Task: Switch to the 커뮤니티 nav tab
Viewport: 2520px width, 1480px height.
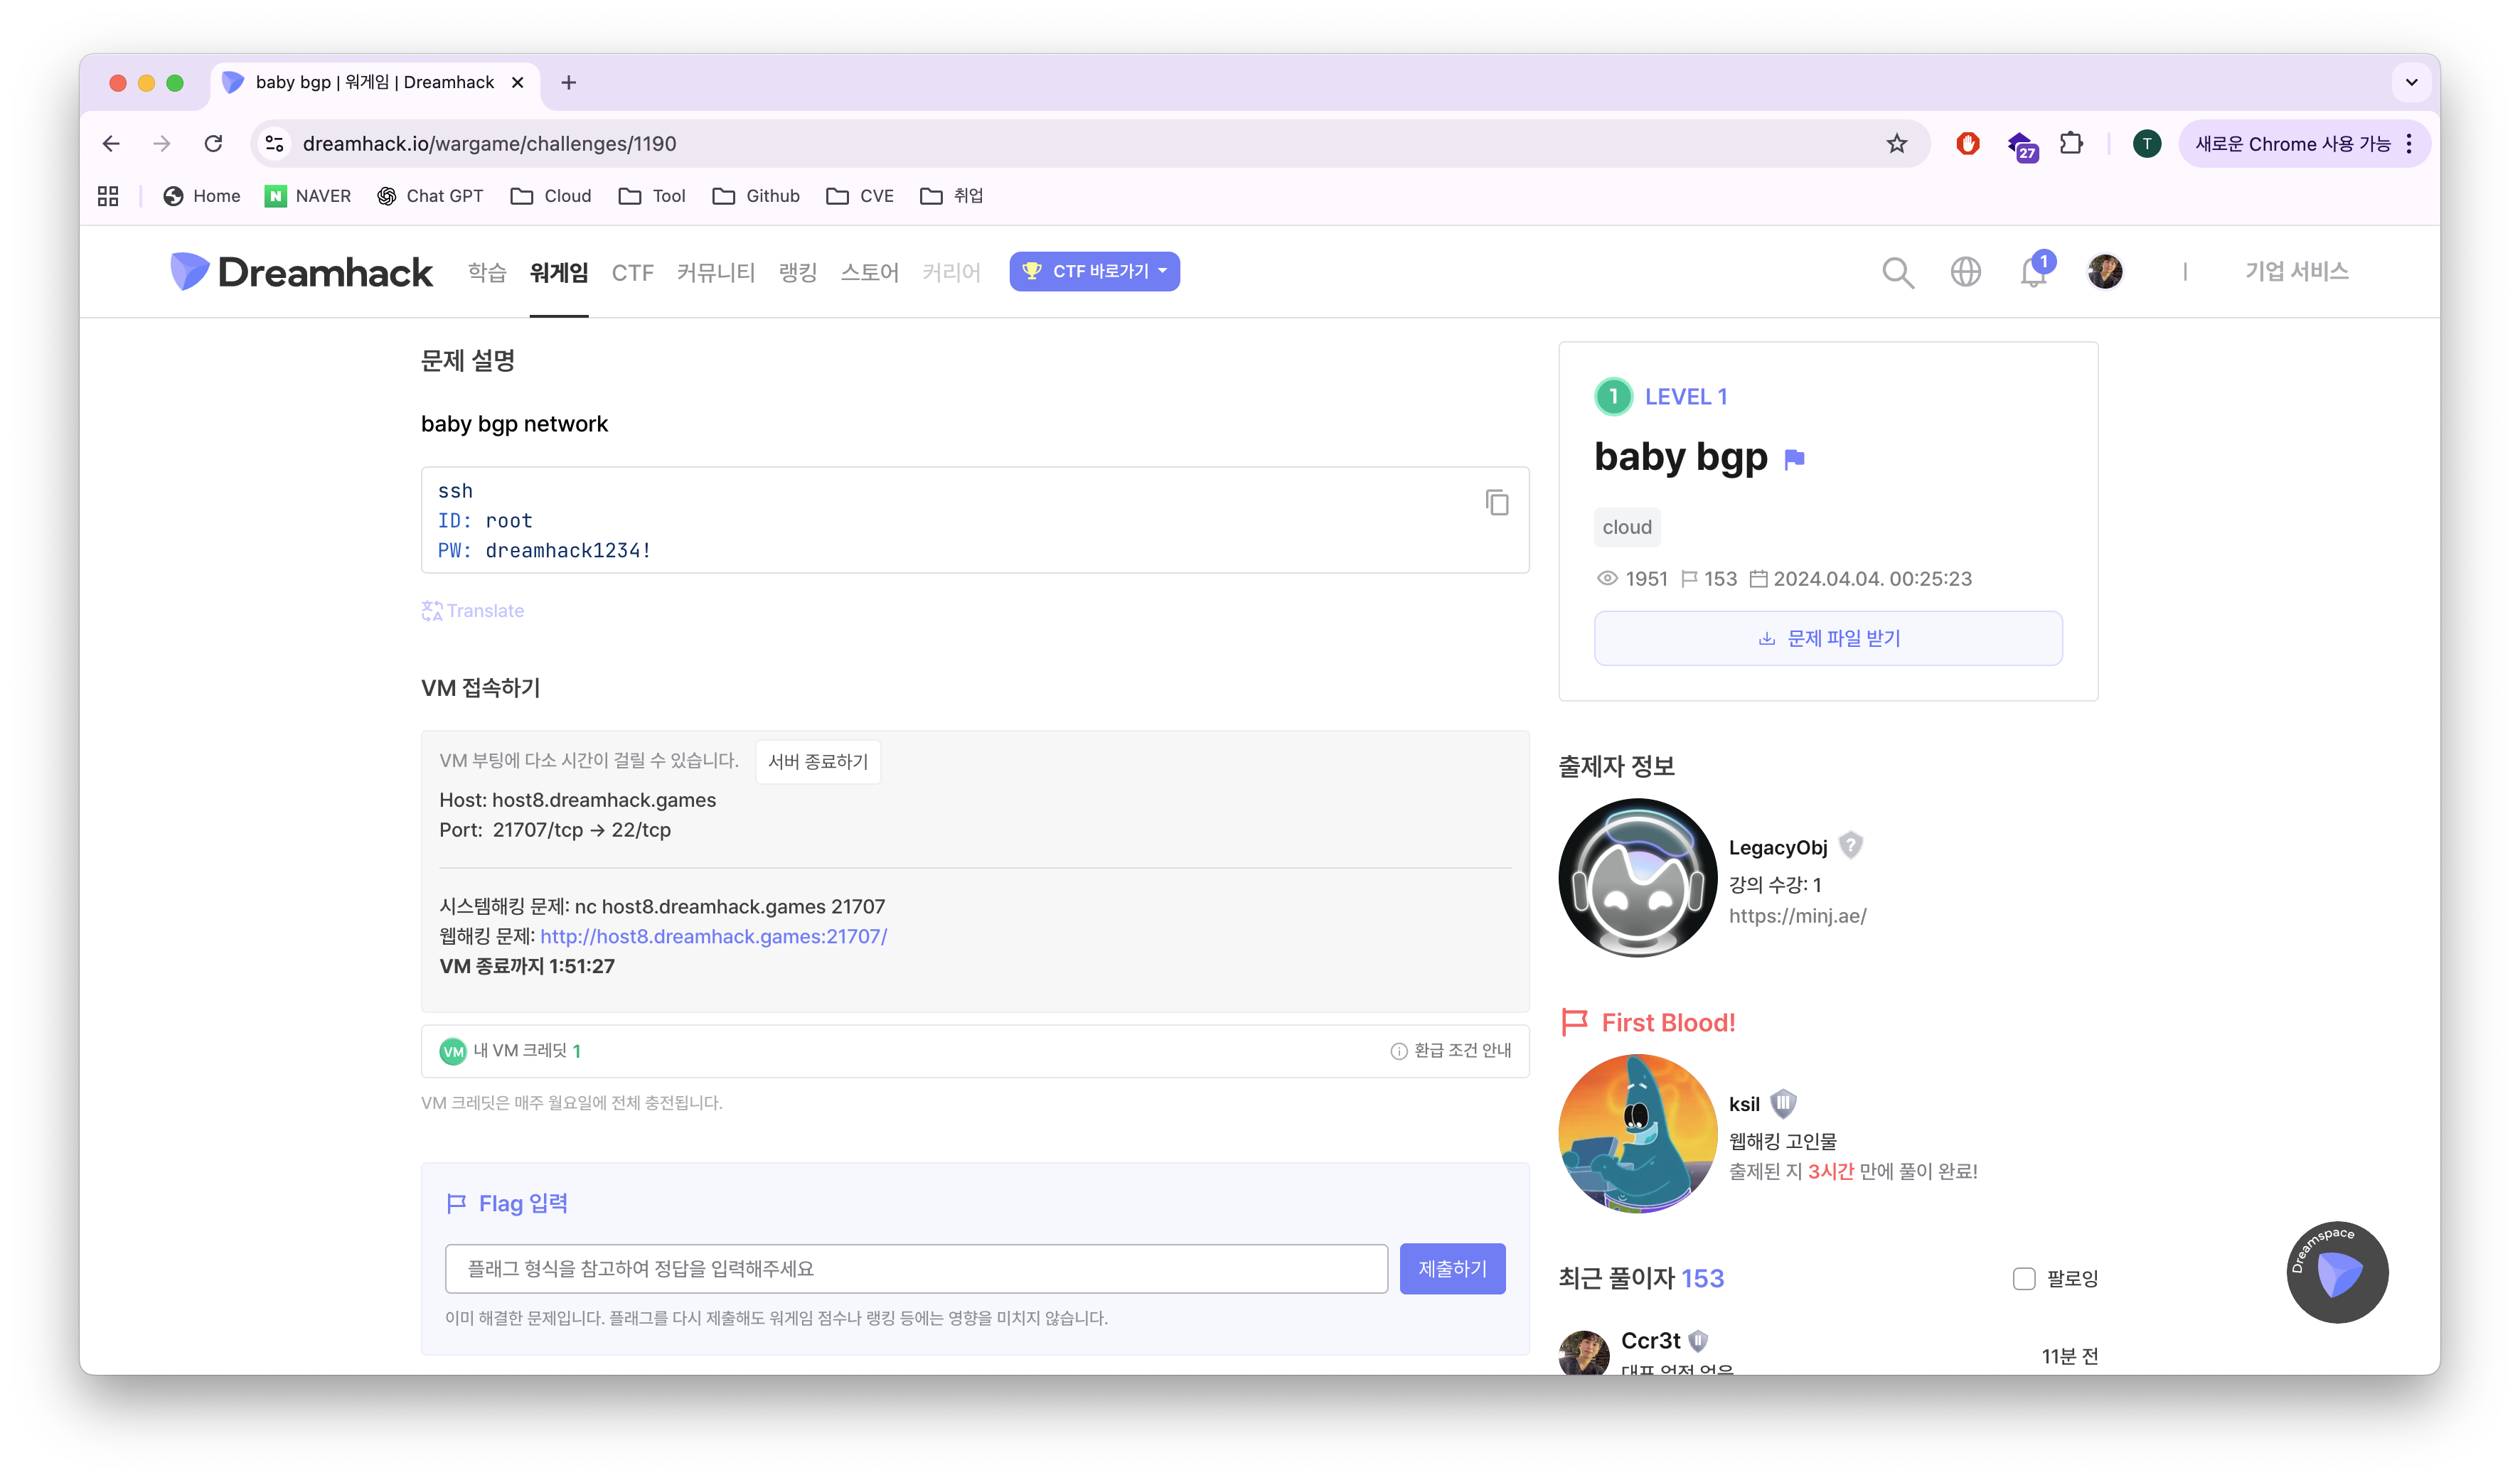Action: click(x=715, y=272)
